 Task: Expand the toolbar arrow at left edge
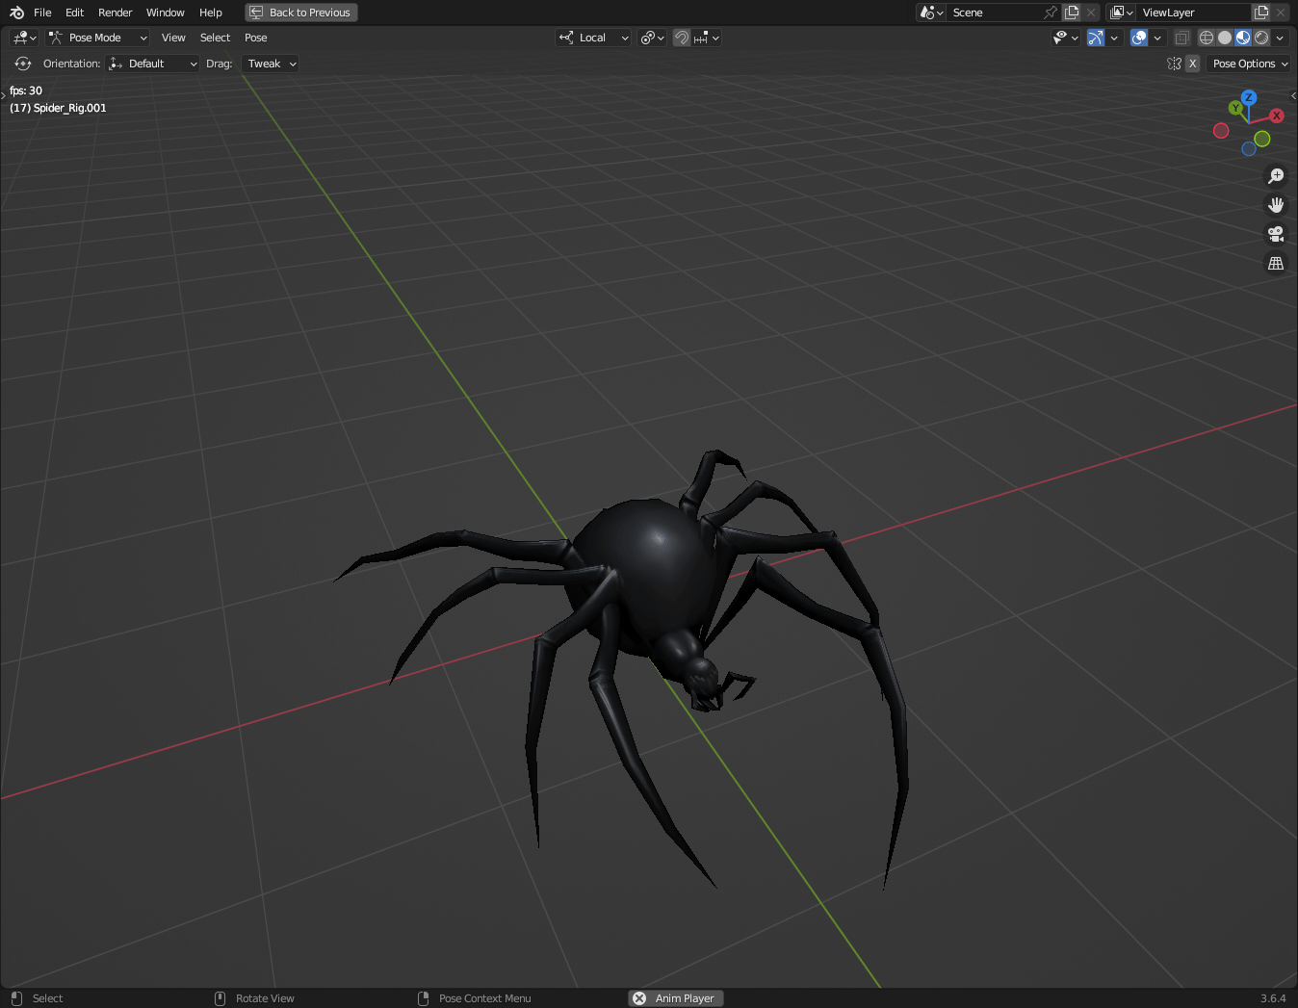click(3, 95)
